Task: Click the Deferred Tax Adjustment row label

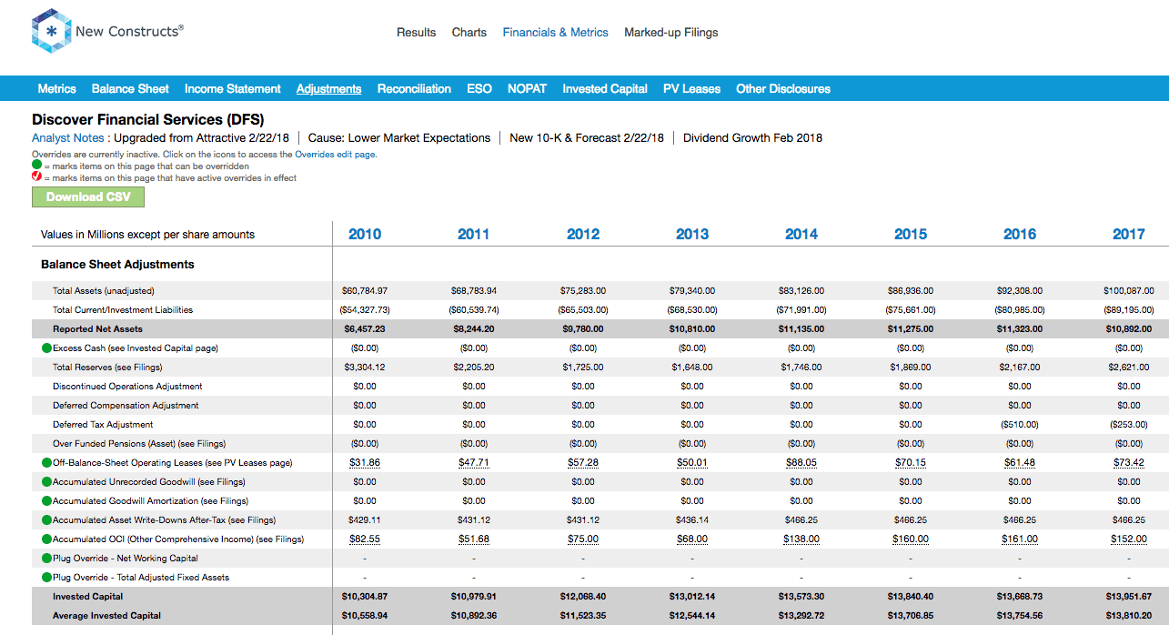Action: (x=103, y=425)
